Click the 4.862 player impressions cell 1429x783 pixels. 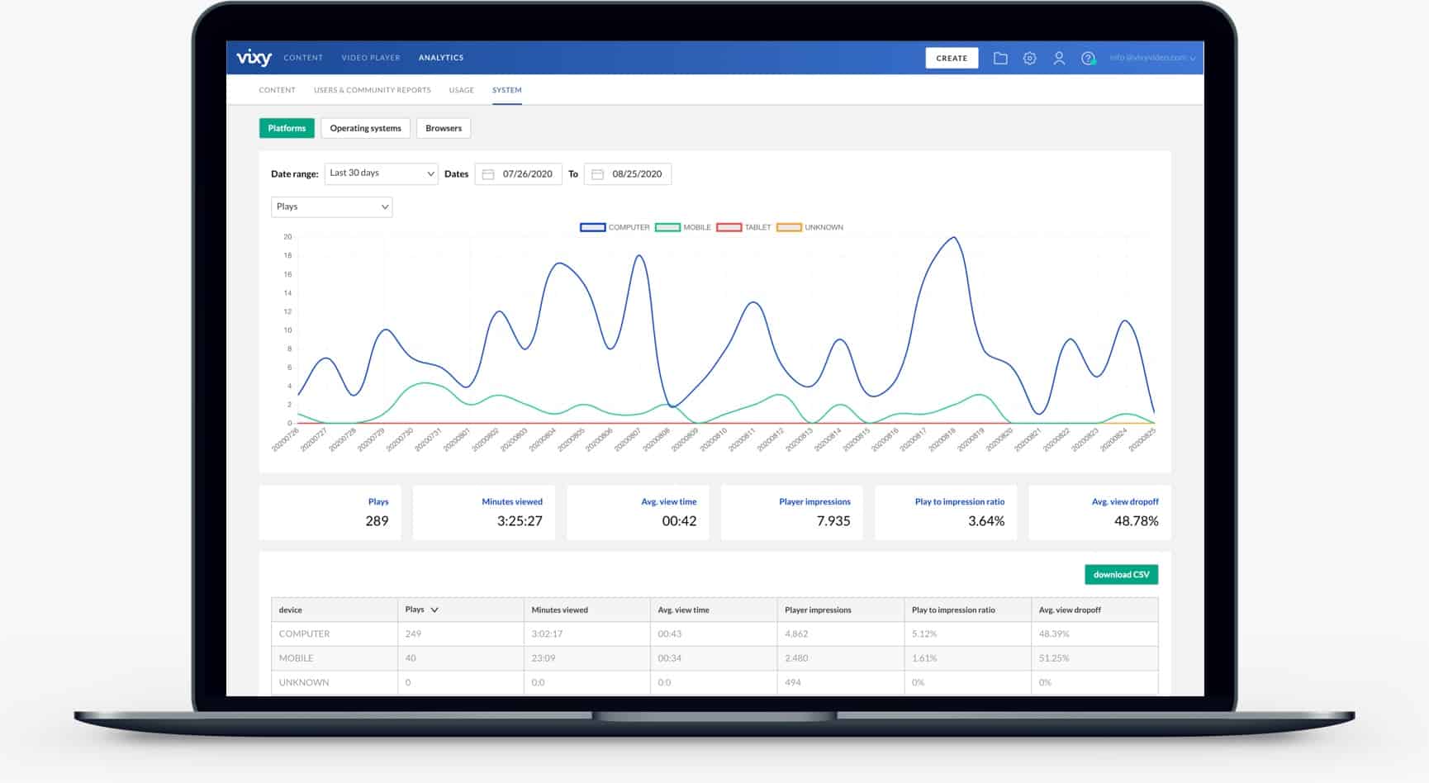tap(841, 634)
